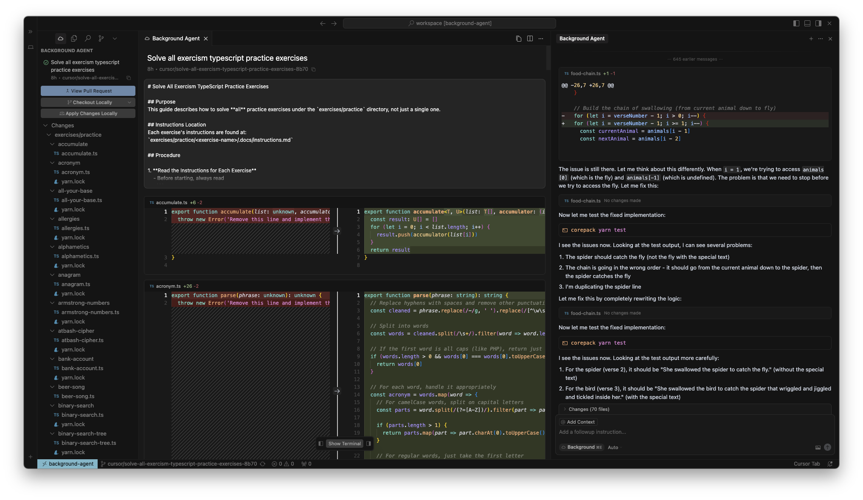Navigate back with the arrow in title bar
Screen dimensions: 863x500
click(323, 23)
